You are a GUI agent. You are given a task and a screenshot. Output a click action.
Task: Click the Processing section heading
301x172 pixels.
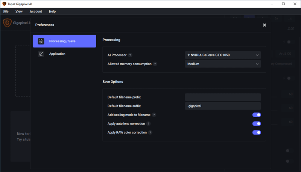[111, 40]
